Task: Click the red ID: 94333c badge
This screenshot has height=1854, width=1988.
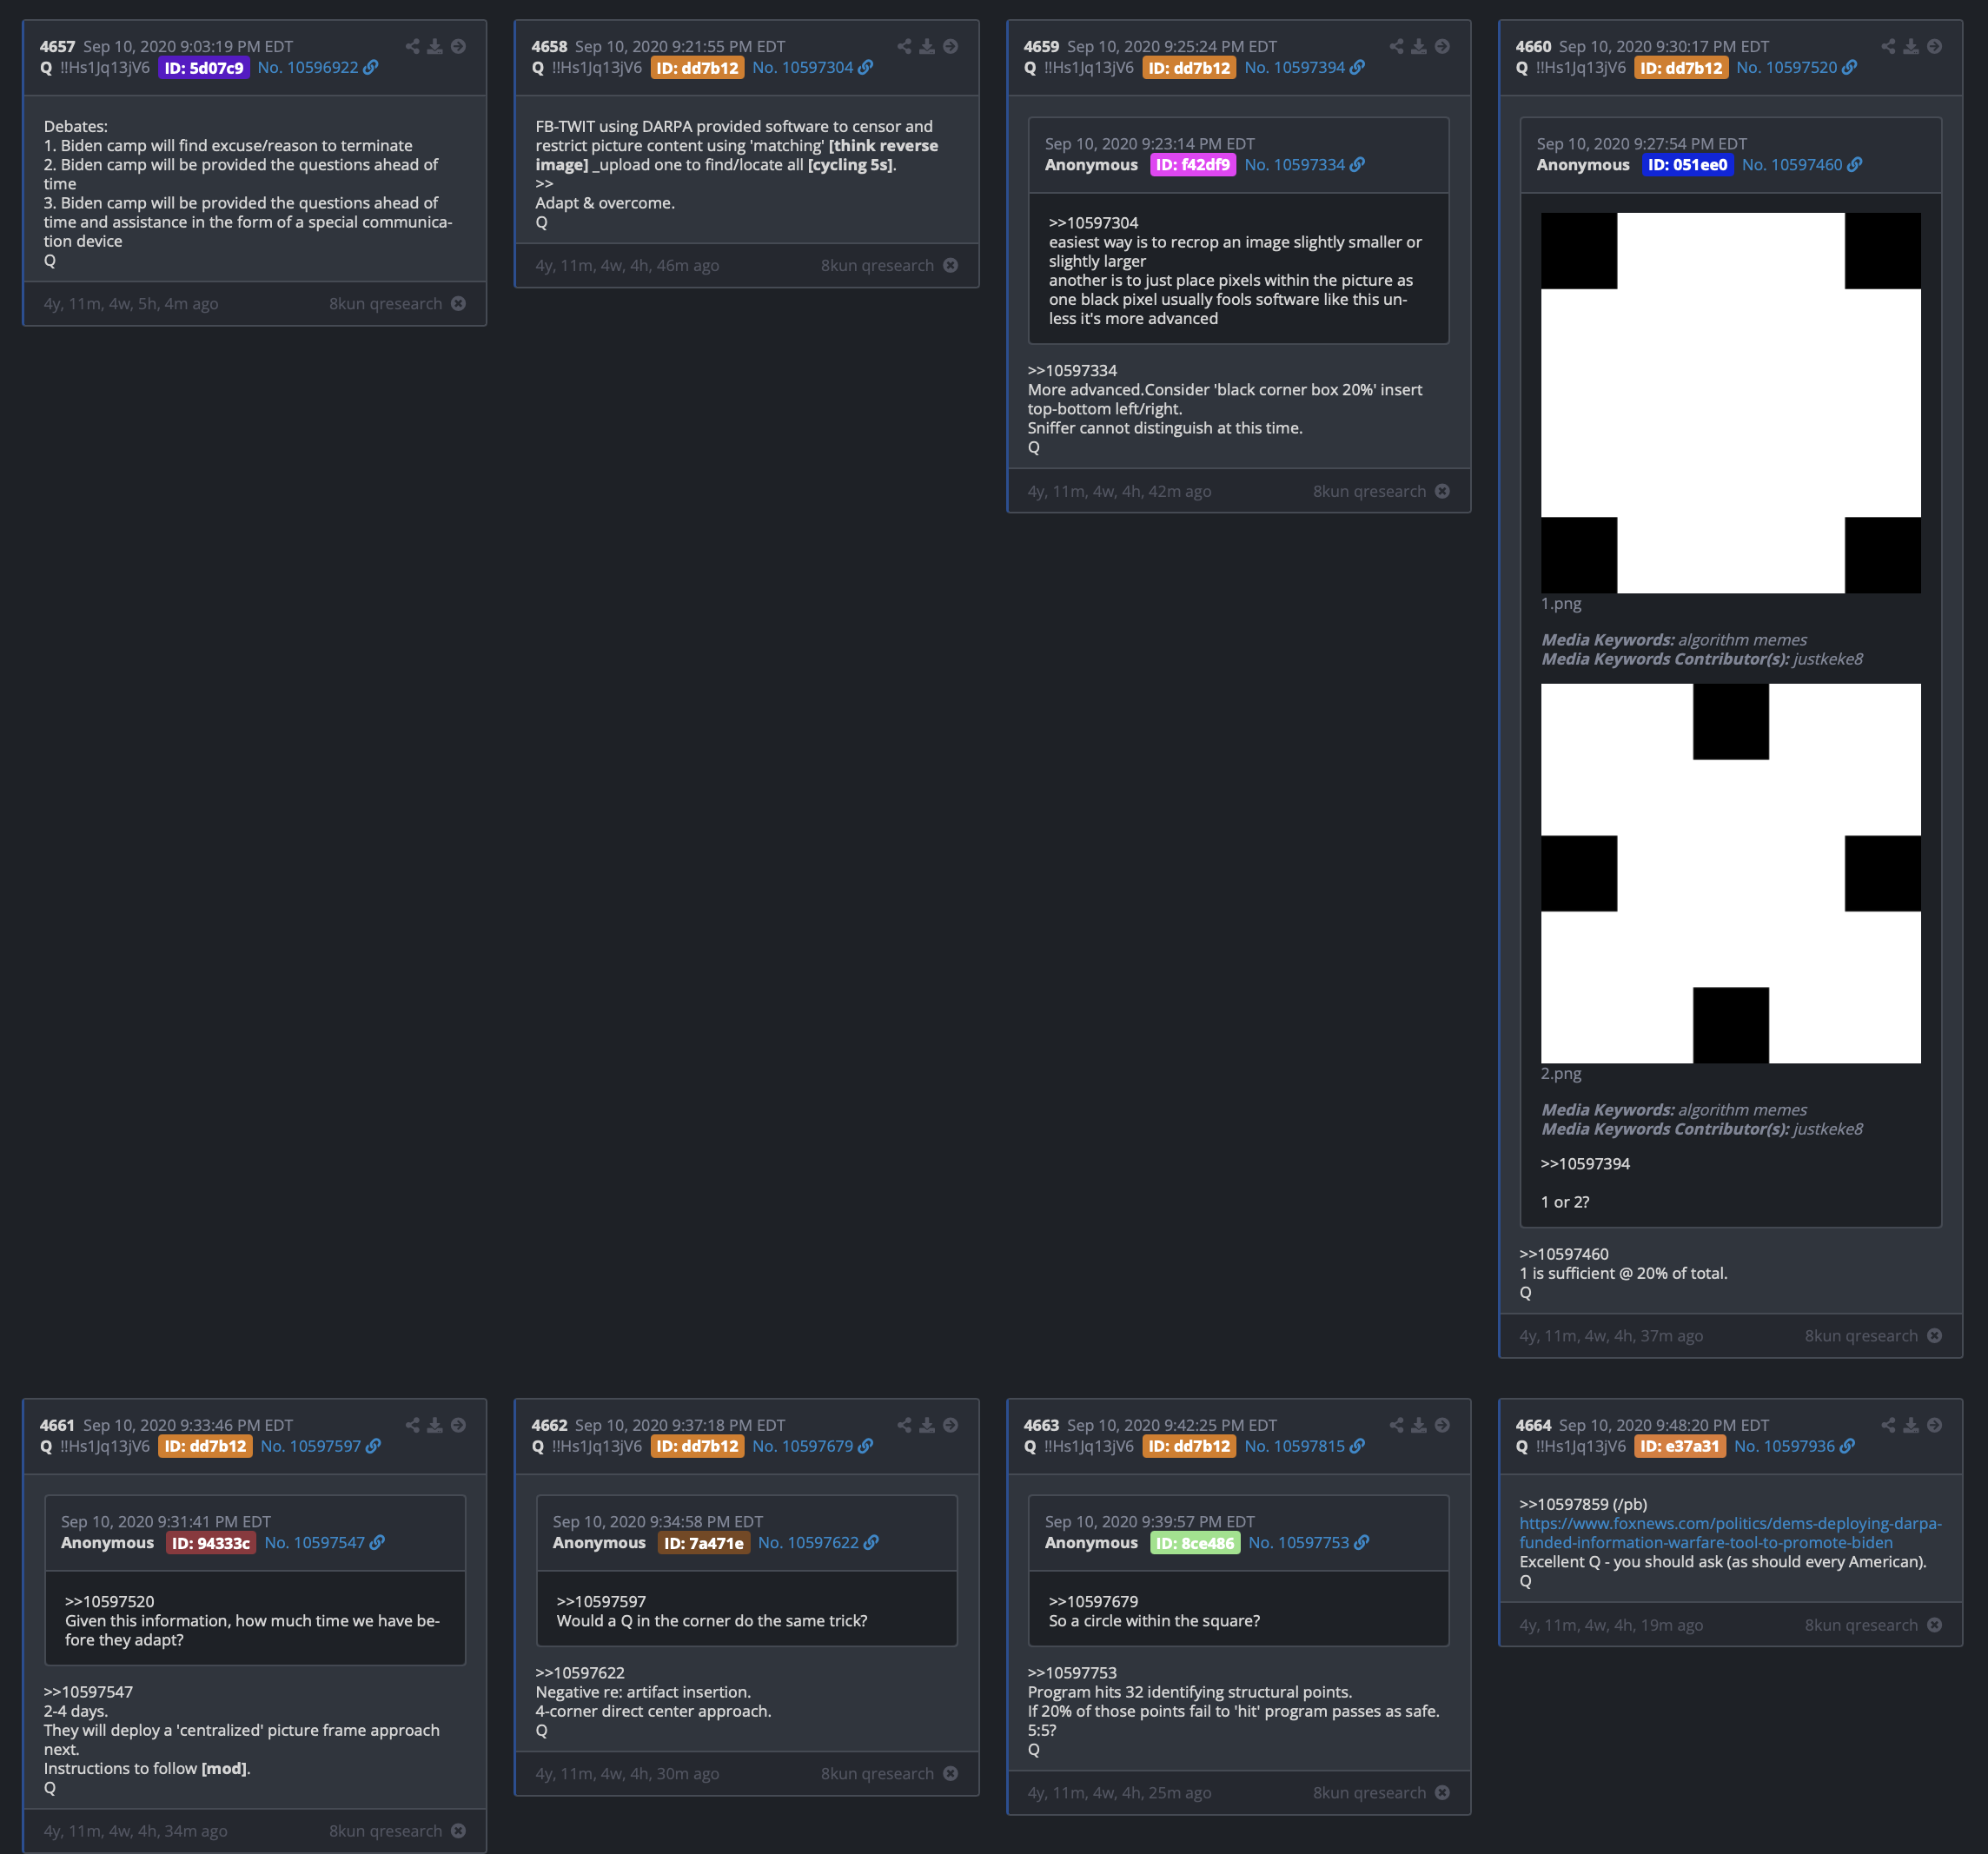Action: (x=211, y=1543)
